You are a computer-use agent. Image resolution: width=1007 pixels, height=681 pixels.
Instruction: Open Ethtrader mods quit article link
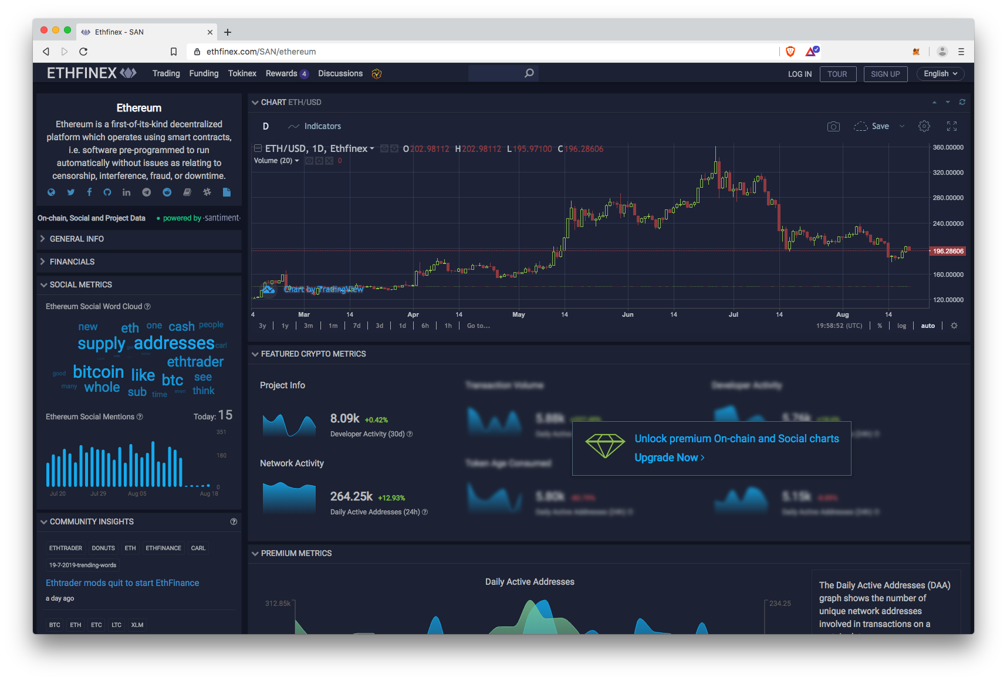pos(123,583)
